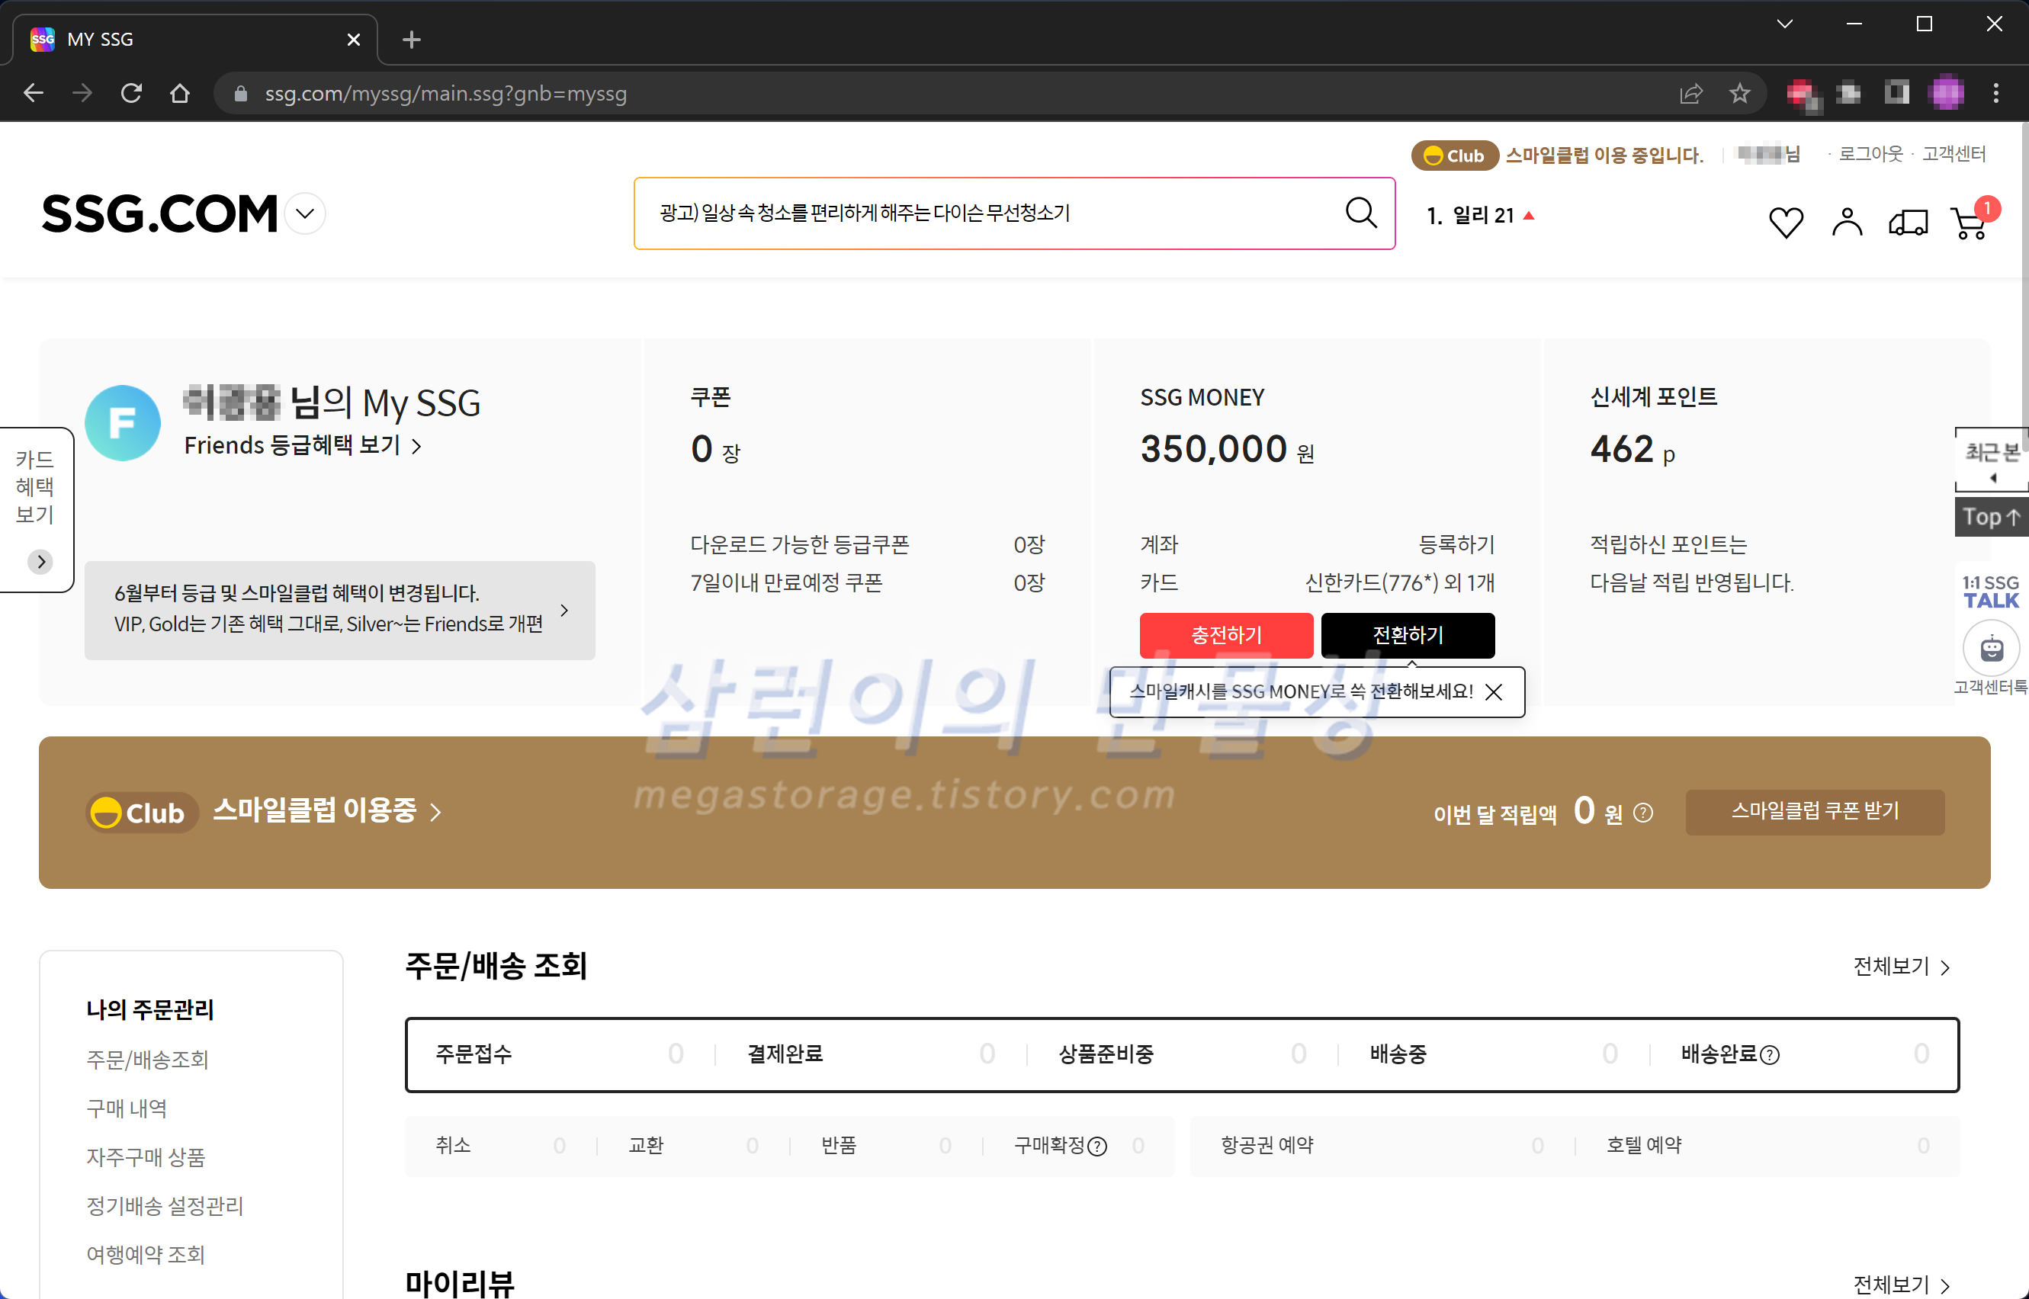This screenshot has height=1299, width=2029.
Task: View all 주문/배송 조회 with 전체보기
Action: click(x=1901, y=966)
